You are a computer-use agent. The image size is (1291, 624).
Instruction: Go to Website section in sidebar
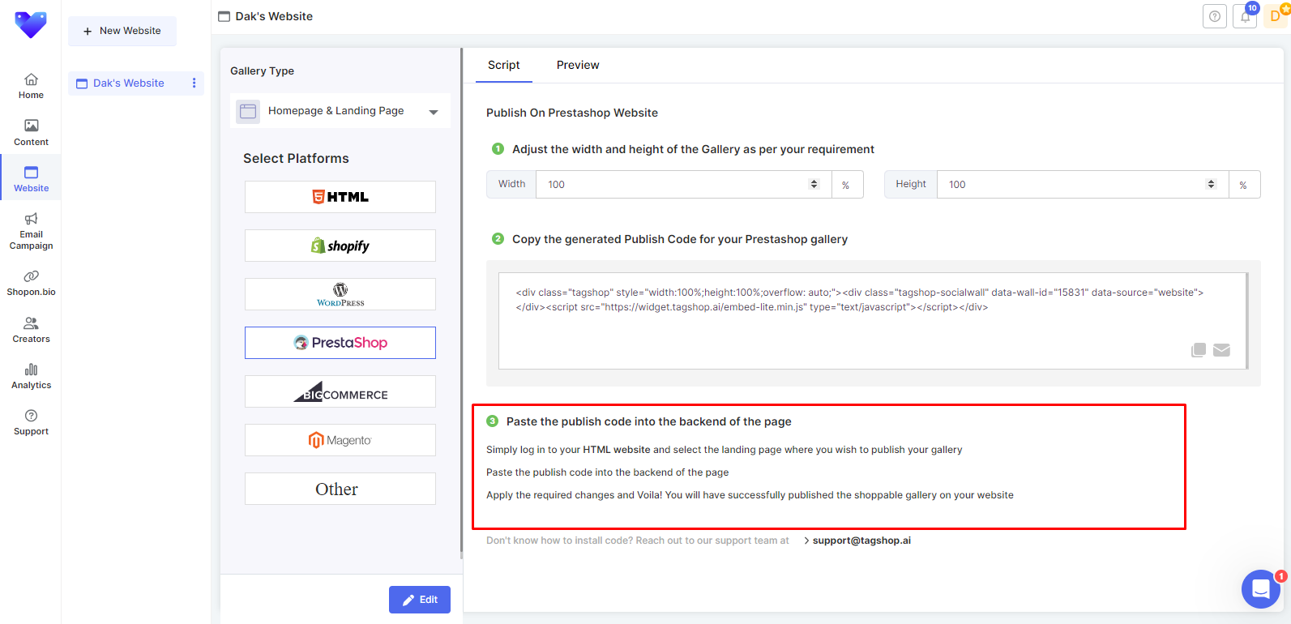(31, 179)
